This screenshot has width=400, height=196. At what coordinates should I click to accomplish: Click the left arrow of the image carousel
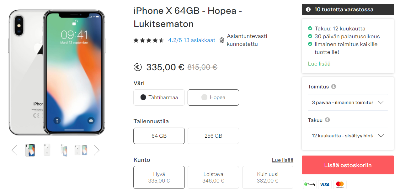pos(14,151)
